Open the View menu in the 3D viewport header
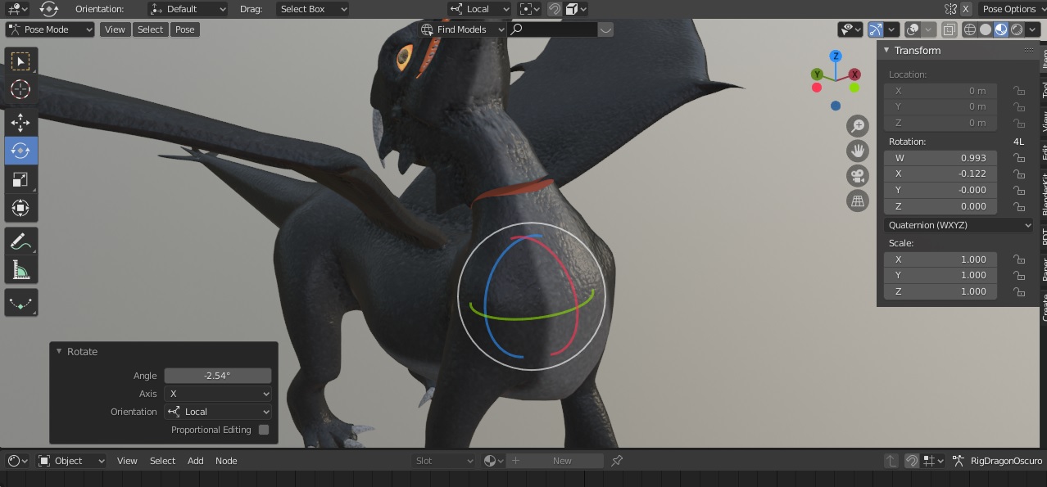Screen dimensions: 1047x487 (x=115, y=29)
